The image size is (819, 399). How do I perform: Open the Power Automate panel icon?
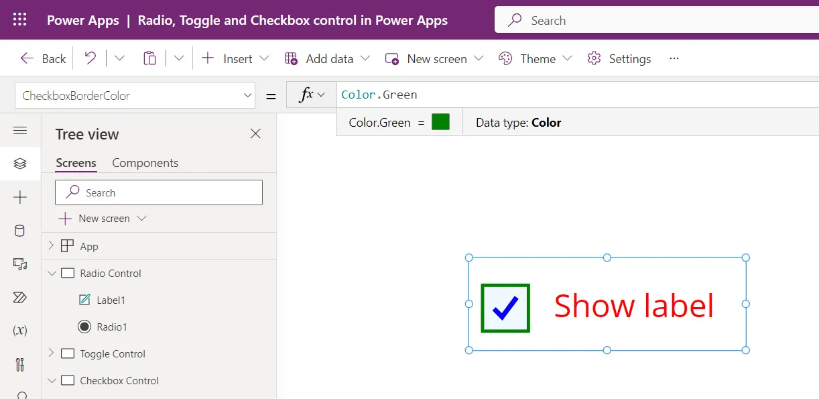point(20,297)
